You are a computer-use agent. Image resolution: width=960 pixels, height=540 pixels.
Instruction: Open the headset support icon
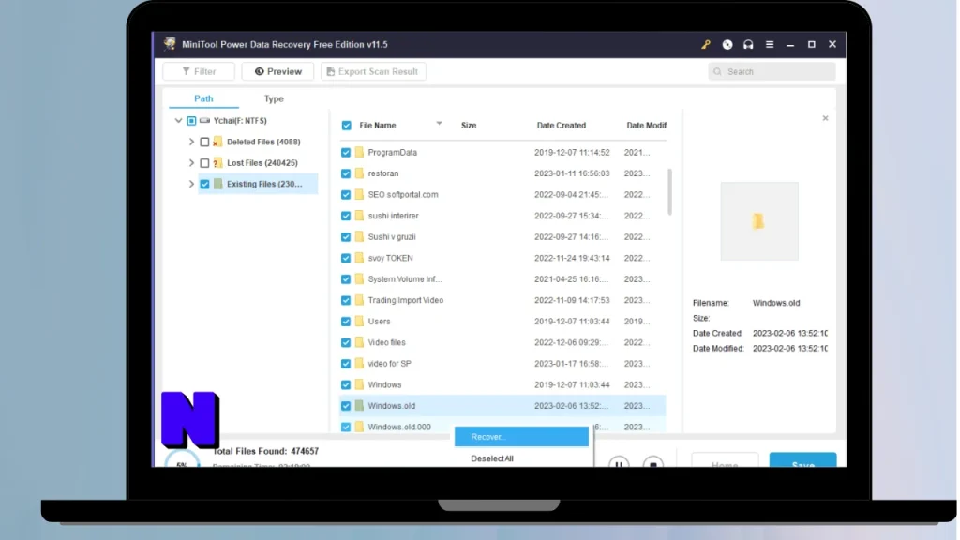(x=748, y=45)
